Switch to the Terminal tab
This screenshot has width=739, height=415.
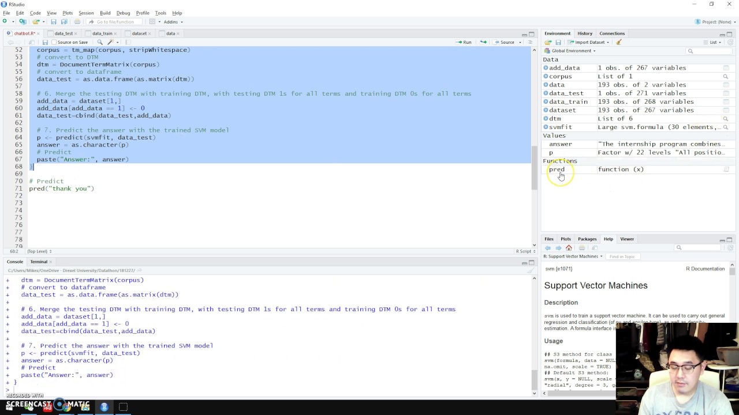click(x=39, y=262)
